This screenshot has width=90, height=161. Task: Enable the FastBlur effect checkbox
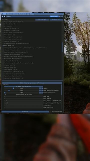coord(3,28)
